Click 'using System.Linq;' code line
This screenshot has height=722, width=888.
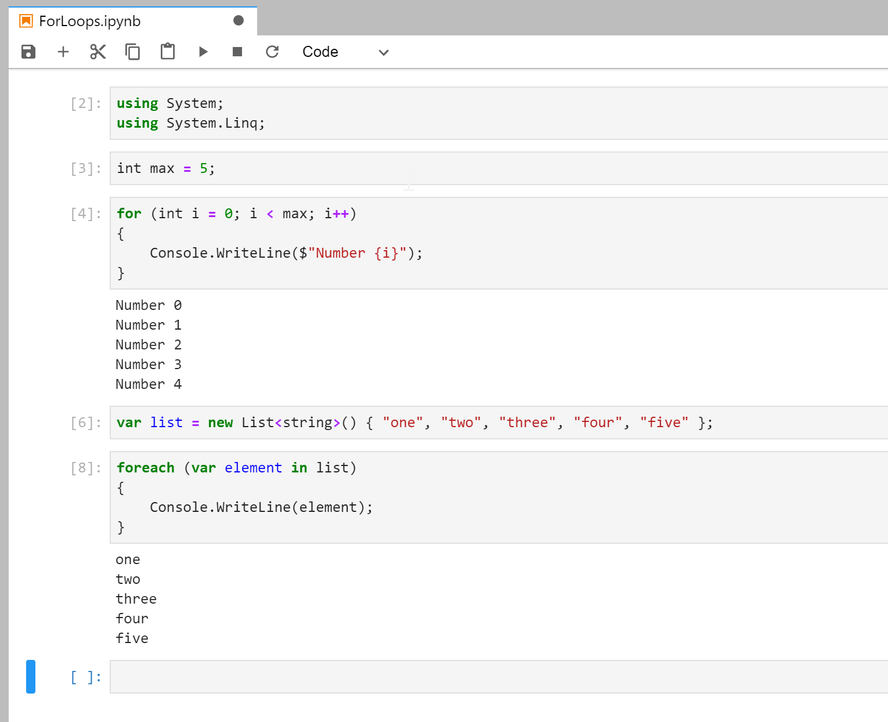point(191,123)
